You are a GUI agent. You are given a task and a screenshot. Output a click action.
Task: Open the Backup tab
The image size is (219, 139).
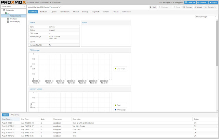tap(85, 12)
